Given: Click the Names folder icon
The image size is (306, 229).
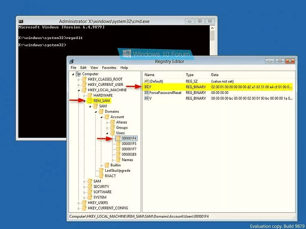Looking at the screenshot, I should pos(118,160).
